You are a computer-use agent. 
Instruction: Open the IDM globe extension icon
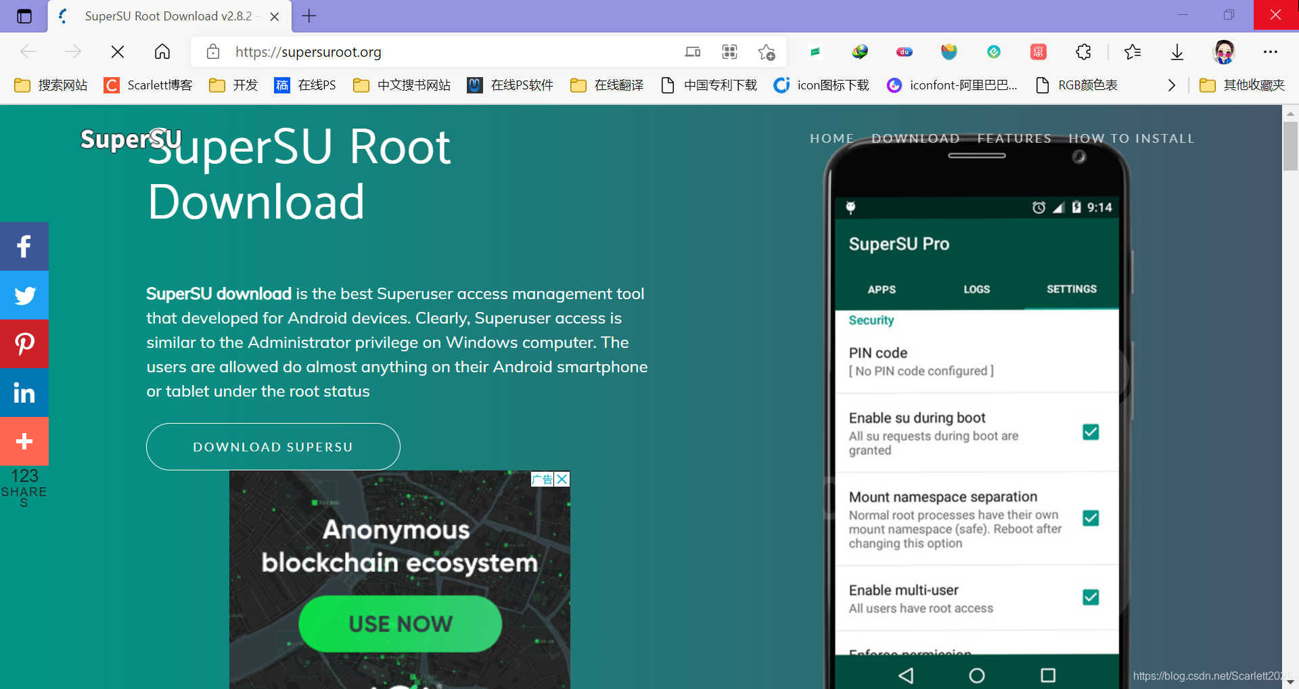click(860, 51)
